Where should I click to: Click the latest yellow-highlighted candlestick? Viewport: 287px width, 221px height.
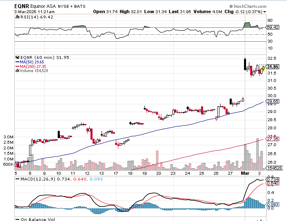coord(264,69)
